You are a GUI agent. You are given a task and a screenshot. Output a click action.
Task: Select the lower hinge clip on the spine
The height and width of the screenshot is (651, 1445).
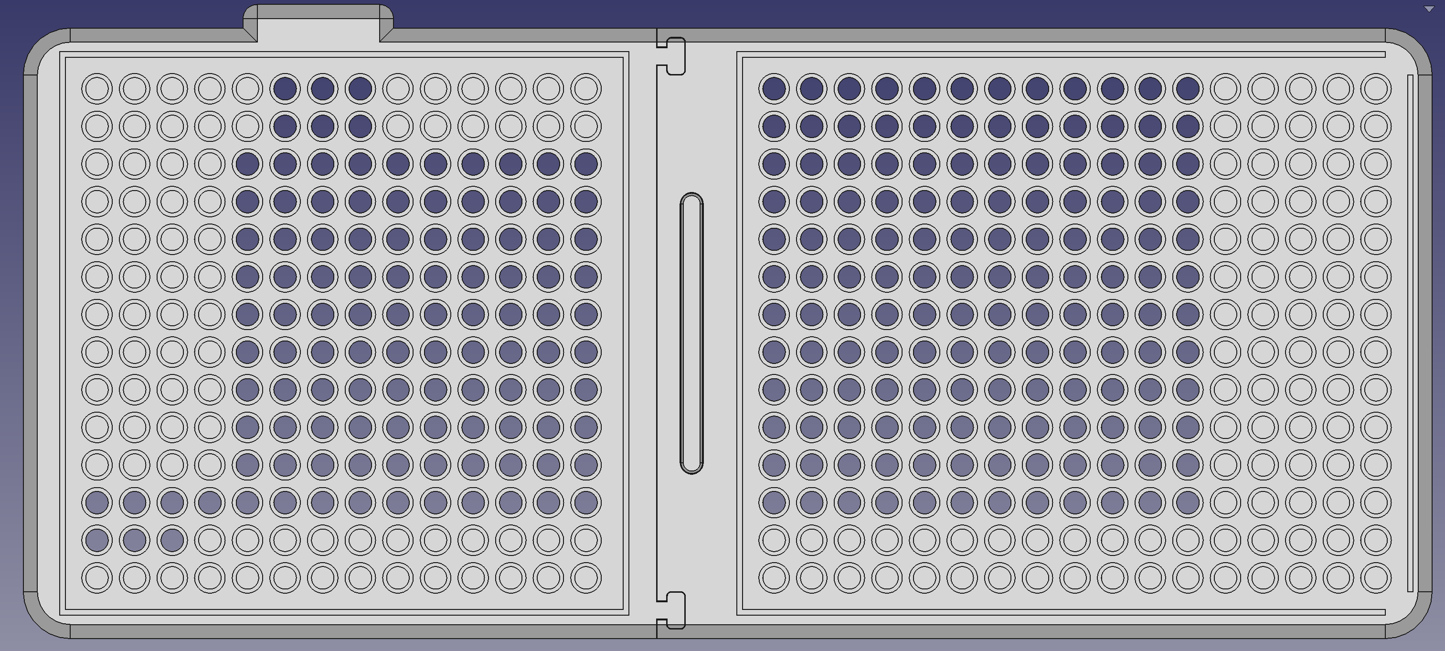click(x=671, y=610)
